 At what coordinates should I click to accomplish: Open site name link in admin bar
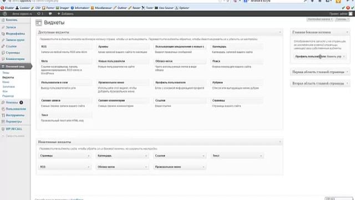pos(22,13)
